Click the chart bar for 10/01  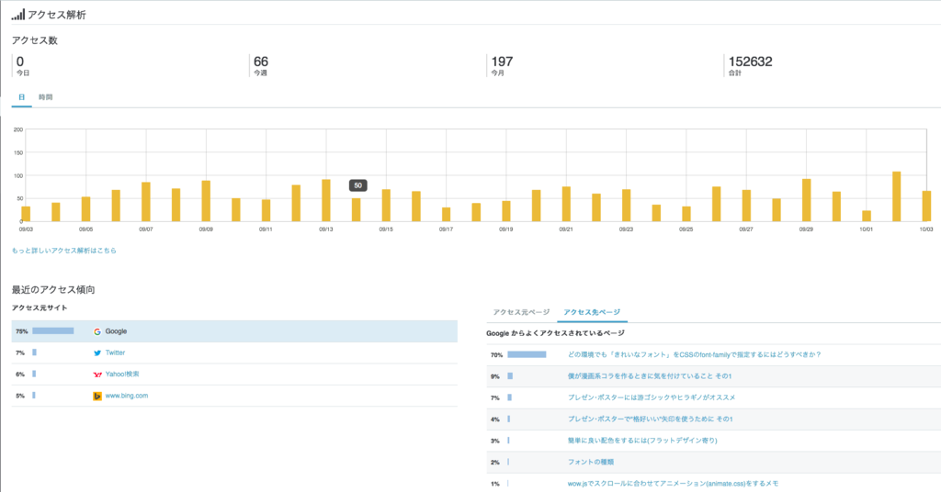click(867, 216)
